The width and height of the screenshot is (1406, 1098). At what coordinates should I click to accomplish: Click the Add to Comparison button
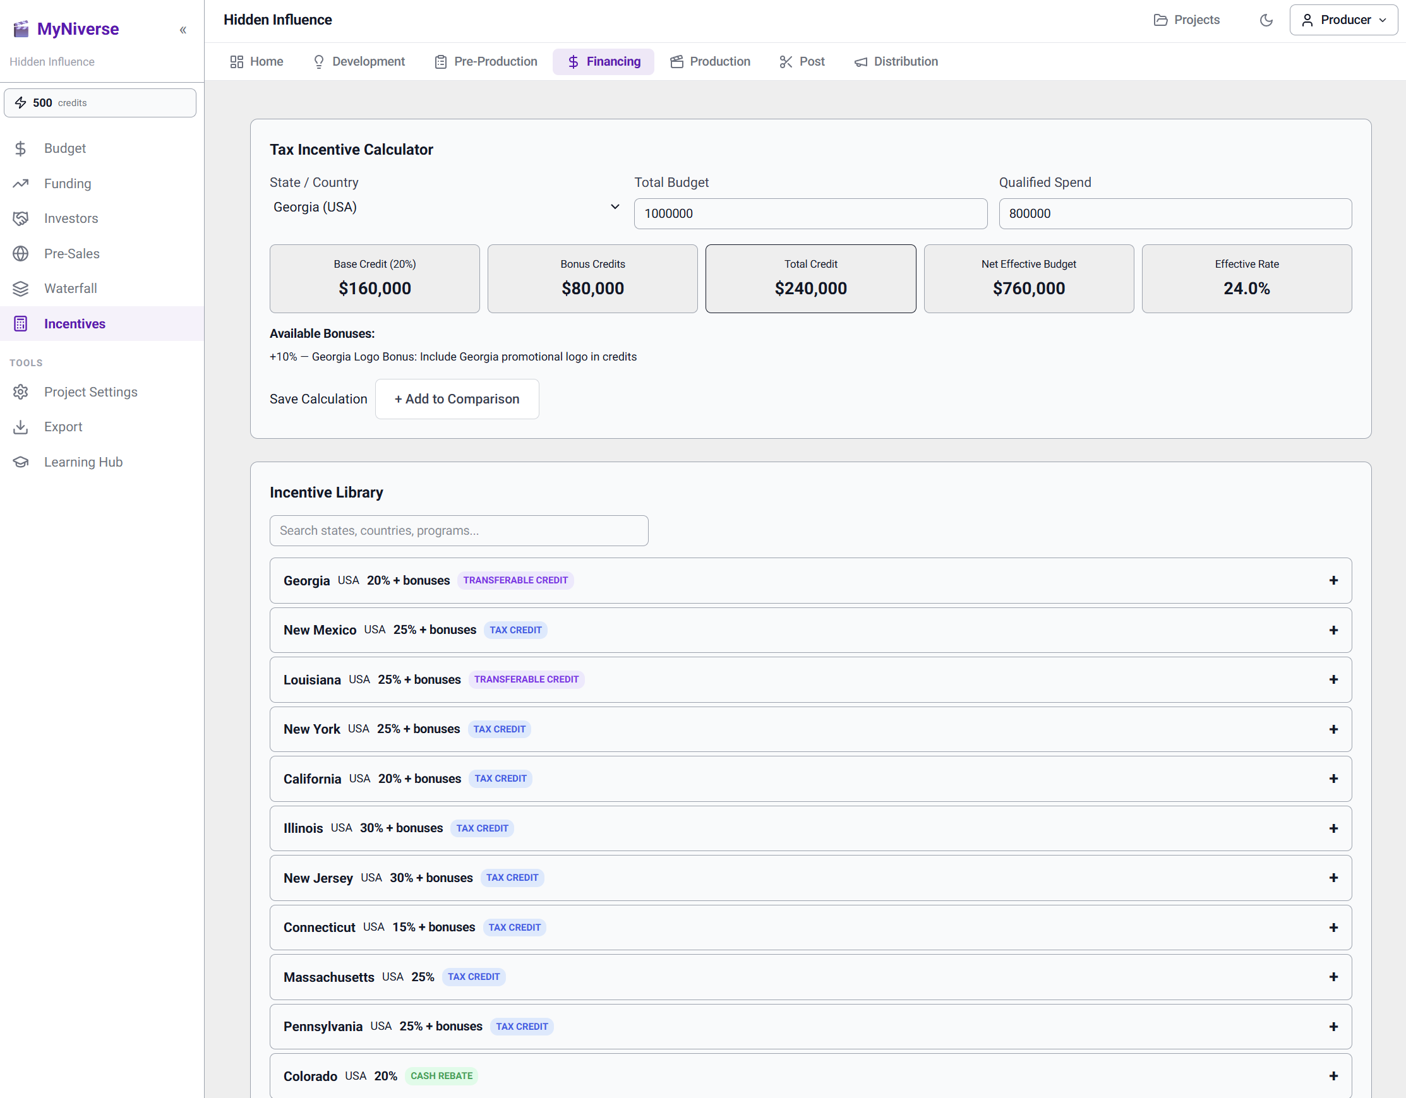tap(457, 399)
